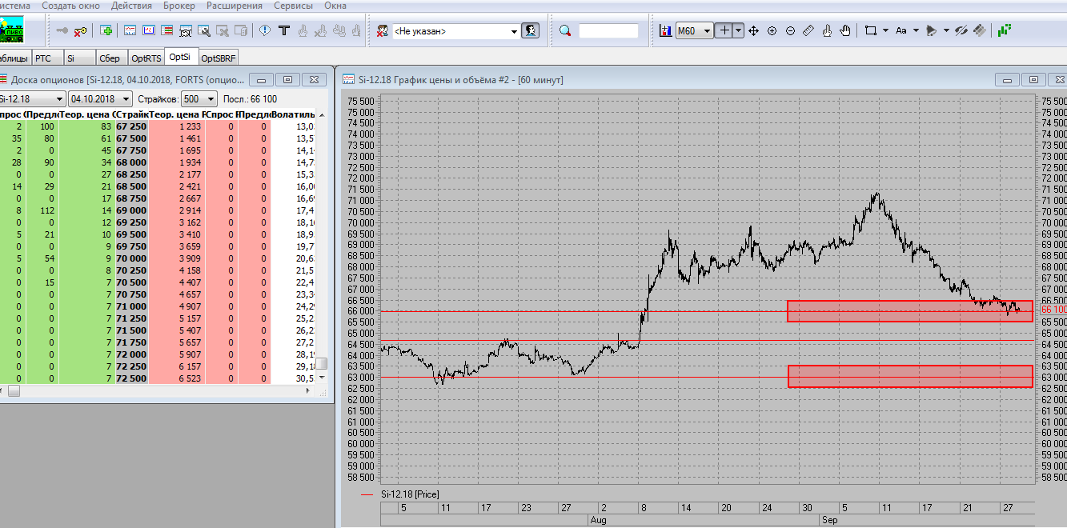Click the exclamation speech bubble alerts icon
This screenshot has width=1067, height=528.
(x=265, y=30)
